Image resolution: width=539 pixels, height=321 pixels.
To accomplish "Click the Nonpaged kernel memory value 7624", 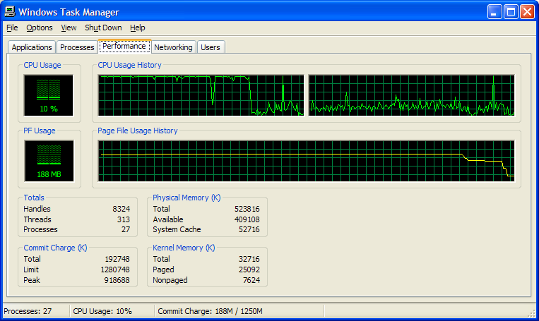I will [x=251, y=280].
